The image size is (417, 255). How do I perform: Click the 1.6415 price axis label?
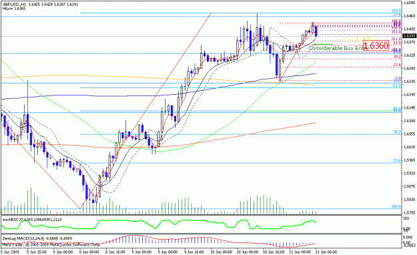coord(410,29)
